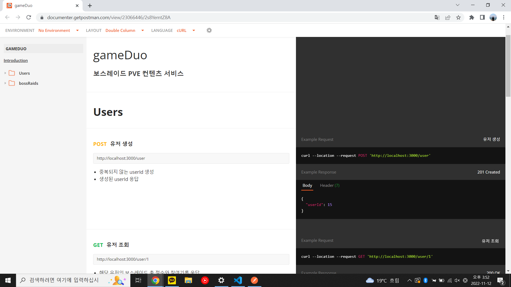
Task: Open the Chrome extensions puzzle icon
Action: coord(472,18)
